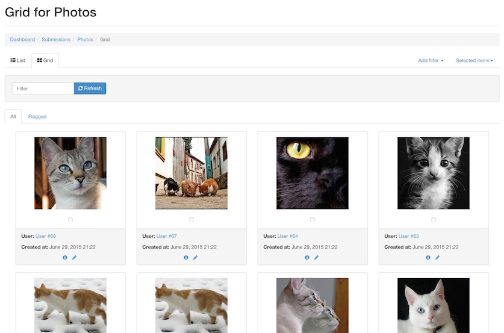The width and height of the screenshot is (504, 333).
Task: Select the Flagged tab
Action: tap(37, 117)
